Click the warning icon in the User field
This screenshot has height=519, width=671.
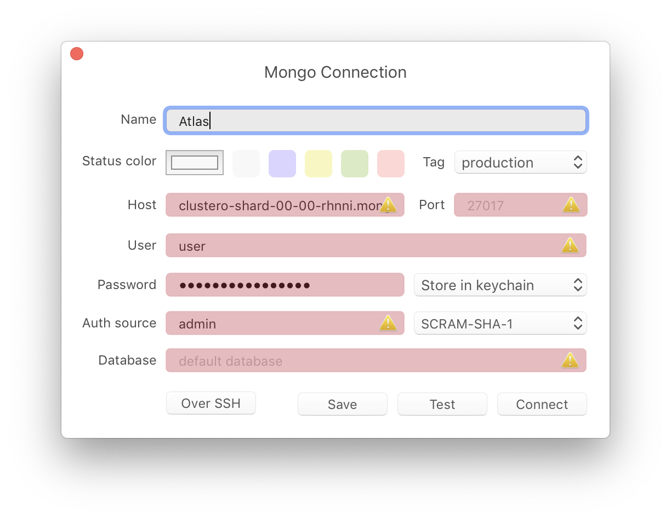(x=570, y=245)
